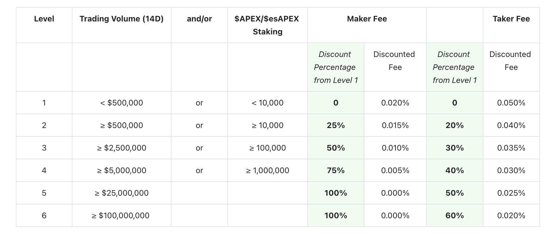Select the ≥ 1,000,000 staking cell

(x=267, y=170)
